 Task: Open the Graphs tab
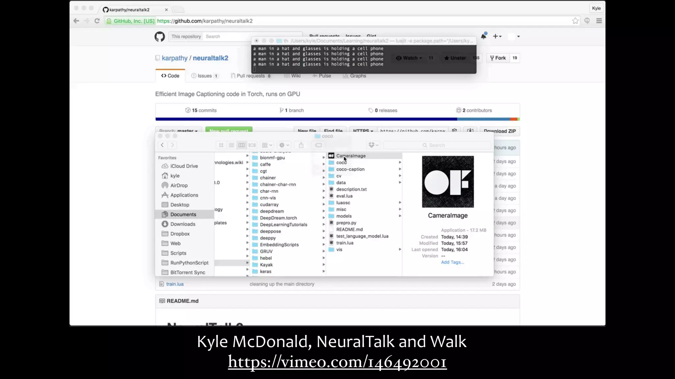(355, 76)
